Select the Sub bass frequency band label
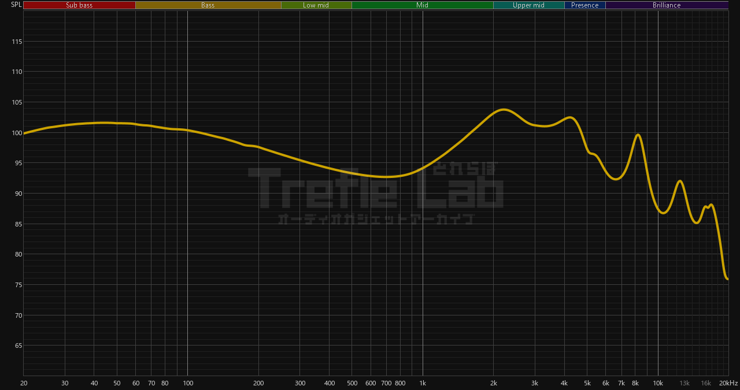Screen dimensions: 740x390 [x=79, y=5]
